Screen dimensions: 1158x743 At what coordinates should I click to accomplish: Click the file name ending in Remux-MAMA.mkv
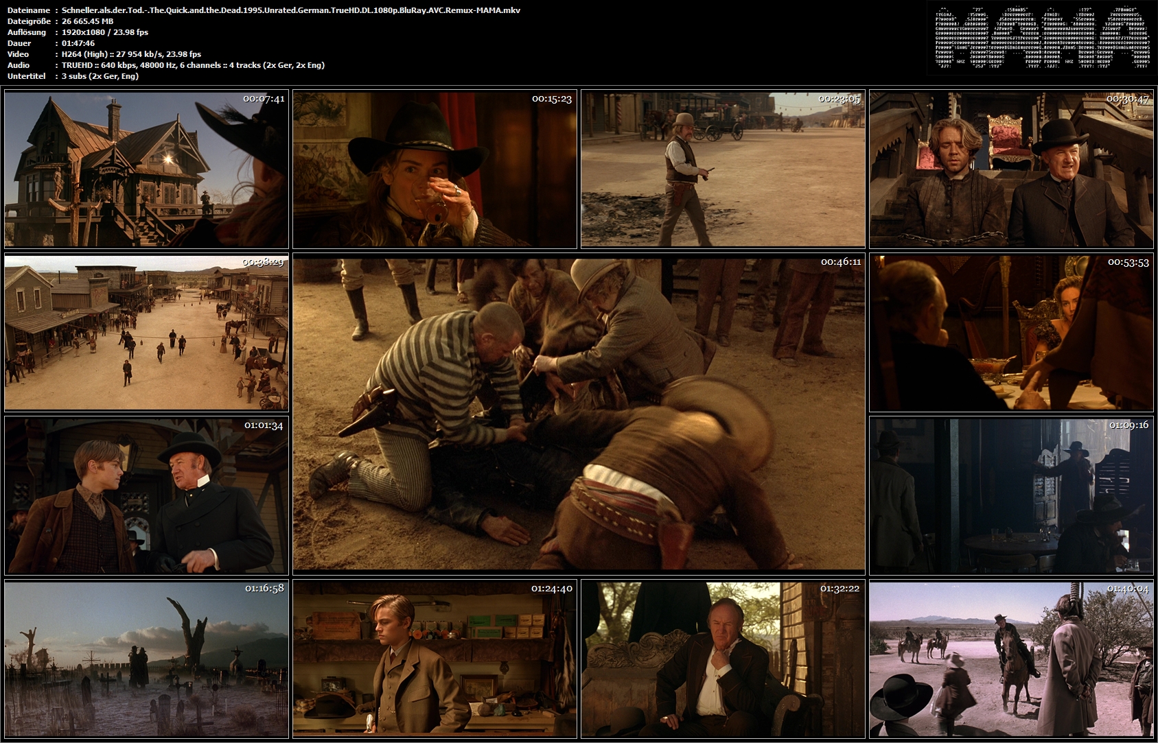click(x=291, y=10)
